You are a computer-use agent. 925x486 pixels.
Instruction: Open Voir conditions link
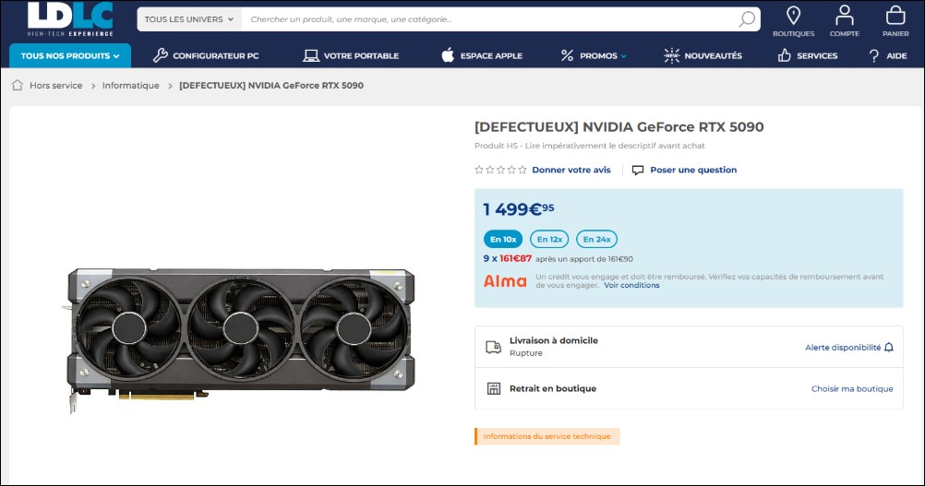[631, 285]
